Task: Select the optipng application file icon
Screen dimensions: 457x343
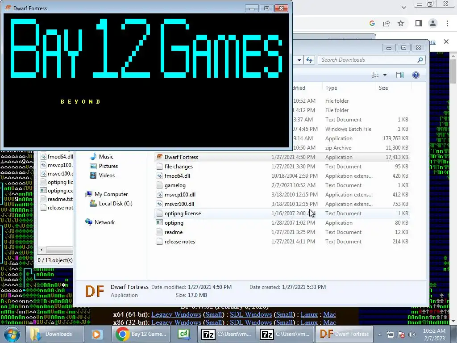Action: click(x=159, y=223)
